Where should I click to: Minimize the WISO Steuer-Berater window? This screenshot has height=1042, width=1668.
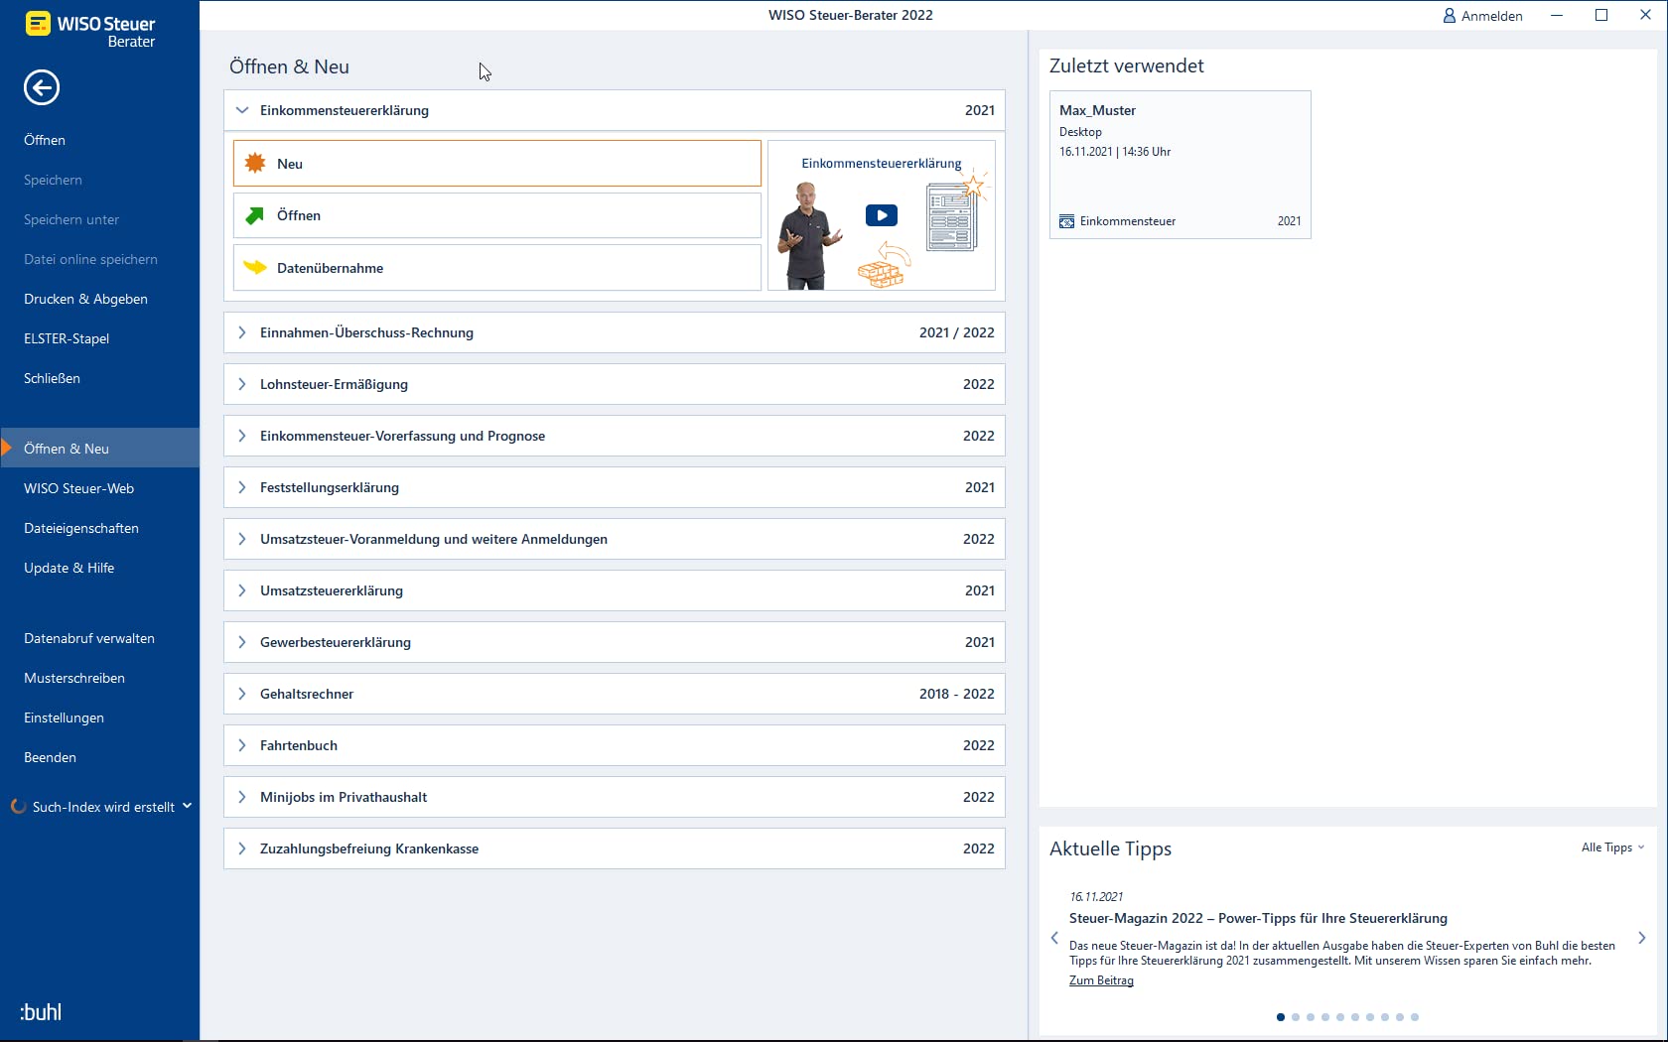(1557, 15)
